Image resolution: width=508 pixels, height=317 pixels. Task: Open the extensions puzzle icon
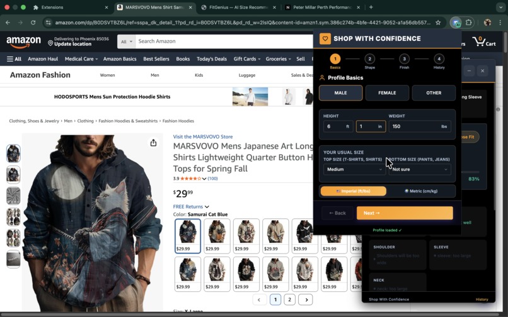coord(468,22)
